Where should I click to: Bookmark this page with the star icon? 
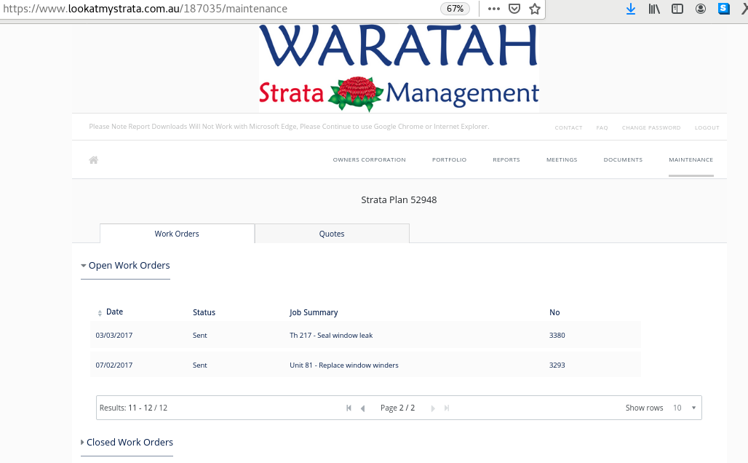click(535, 9)
